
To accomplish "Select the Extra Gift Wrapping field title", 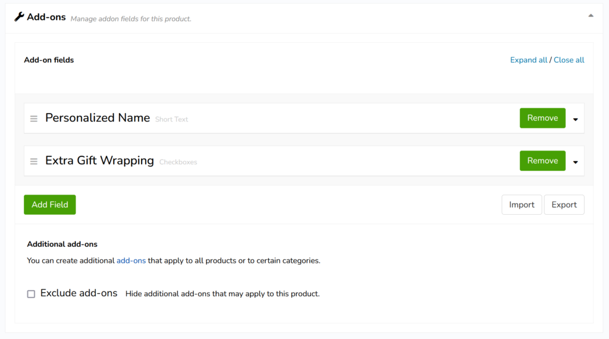I will (99, 161).
